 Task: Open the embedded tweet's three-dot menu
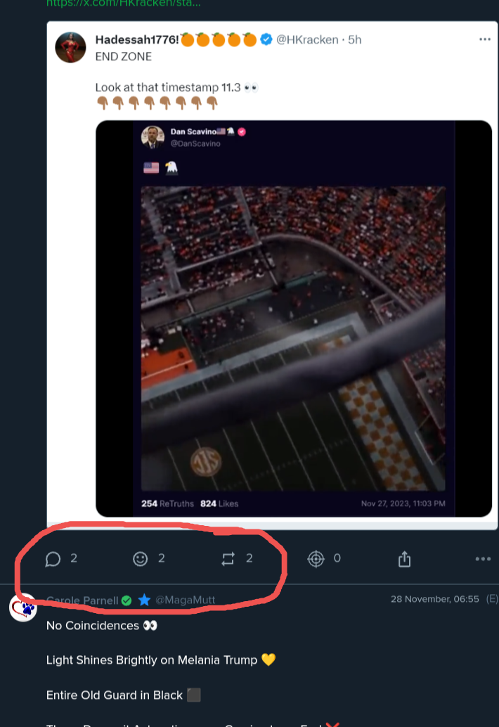pyautogui.click(x=485, y=39)
